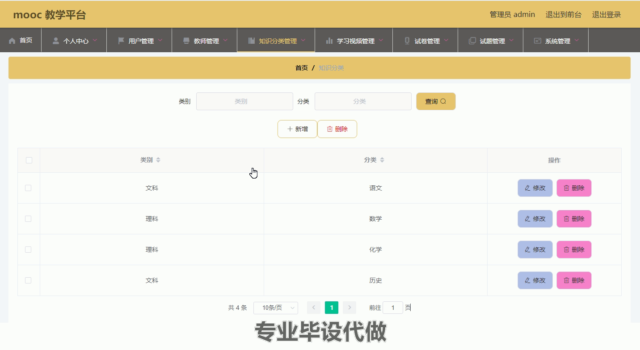This screenshot has height=350, width=640.
Task: Click the sort arrows in 类别 column header
Action: point(158,160)
